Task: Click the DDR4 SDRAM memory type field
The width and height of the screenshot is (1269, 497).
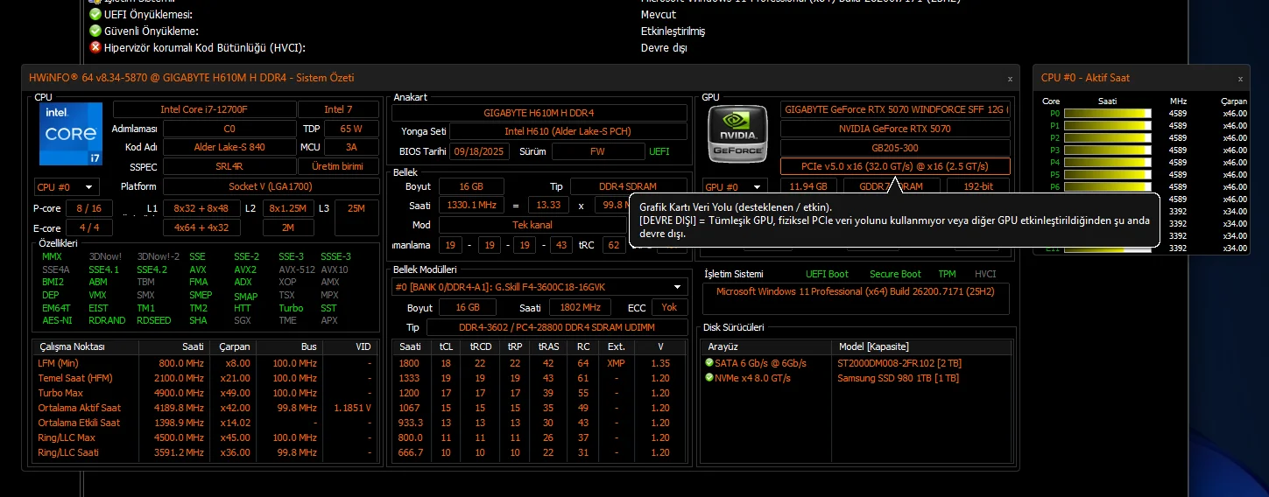Action: point(629,186)
